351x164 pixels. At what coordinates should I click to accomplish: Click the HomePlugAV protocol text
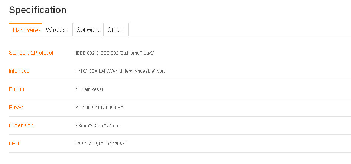tap(140, 53)
